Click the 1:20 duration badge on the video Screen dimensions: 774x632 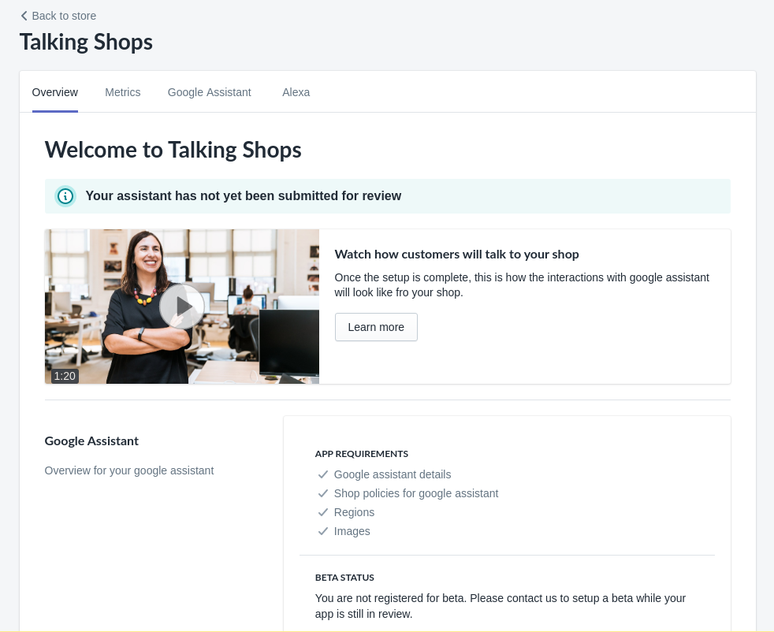pyautogui.click(x=65, y=376)
